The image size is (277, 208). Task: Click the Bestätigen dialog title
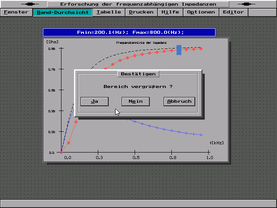(138, 74)
